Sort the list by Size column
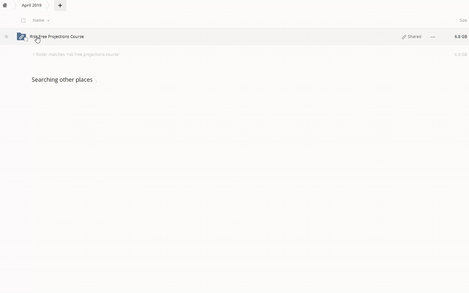469x293 pixels. pyautogui.click(x=463, y=20)
